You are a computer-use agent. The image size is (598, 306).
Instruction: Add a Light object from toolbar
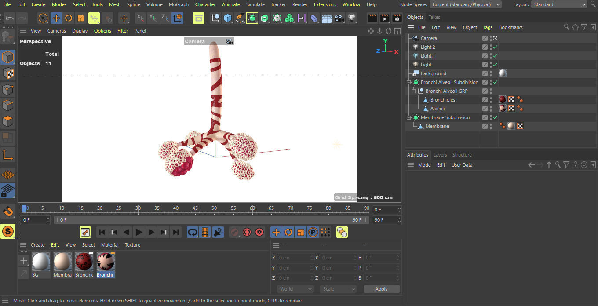351,18
